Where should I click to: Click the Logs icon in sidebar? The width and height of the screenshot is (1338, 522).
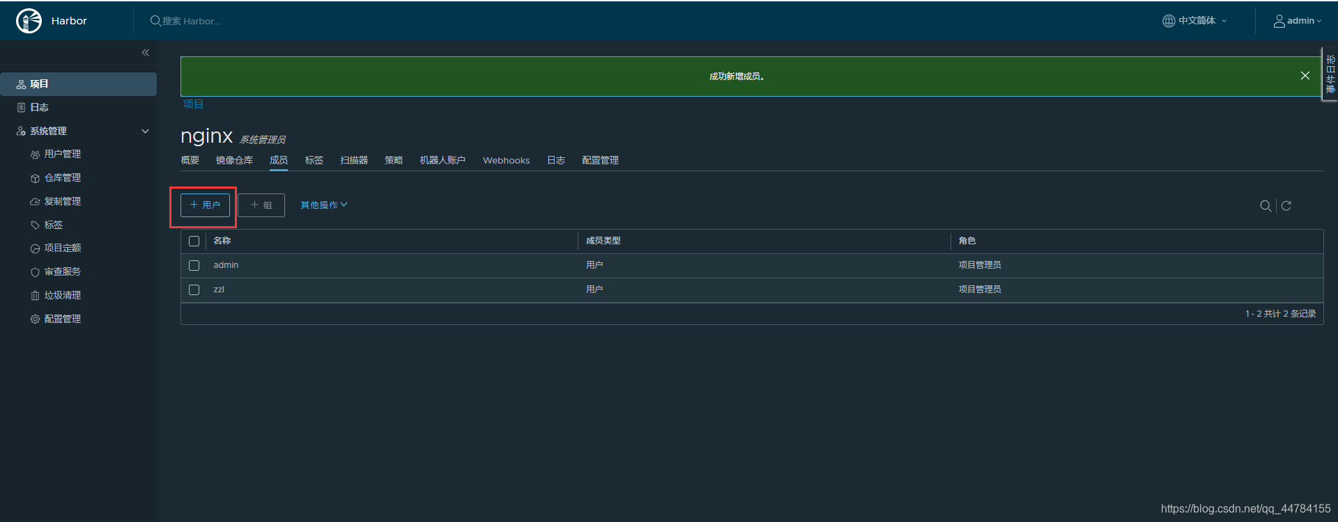[x=22, y=107]
